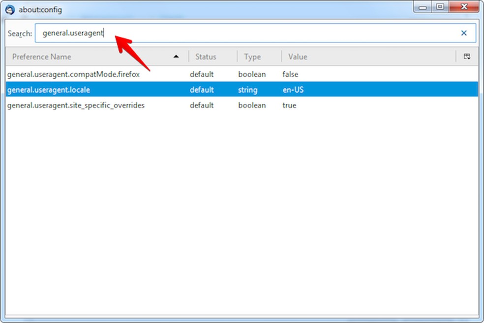This screenshot has width=484, height=323.
Task: Click into the Search input field
Action: 255,33
